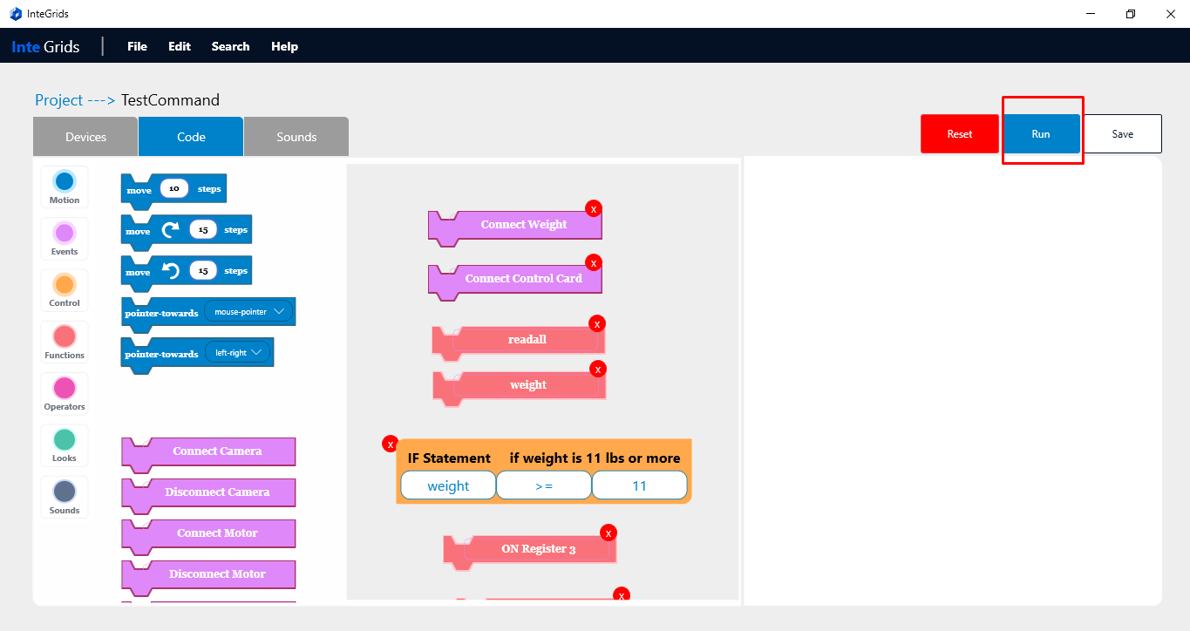Click the clockwise rotate arrow icon
The height and width of the screenshot is (631, 1190).
(171, 230)
